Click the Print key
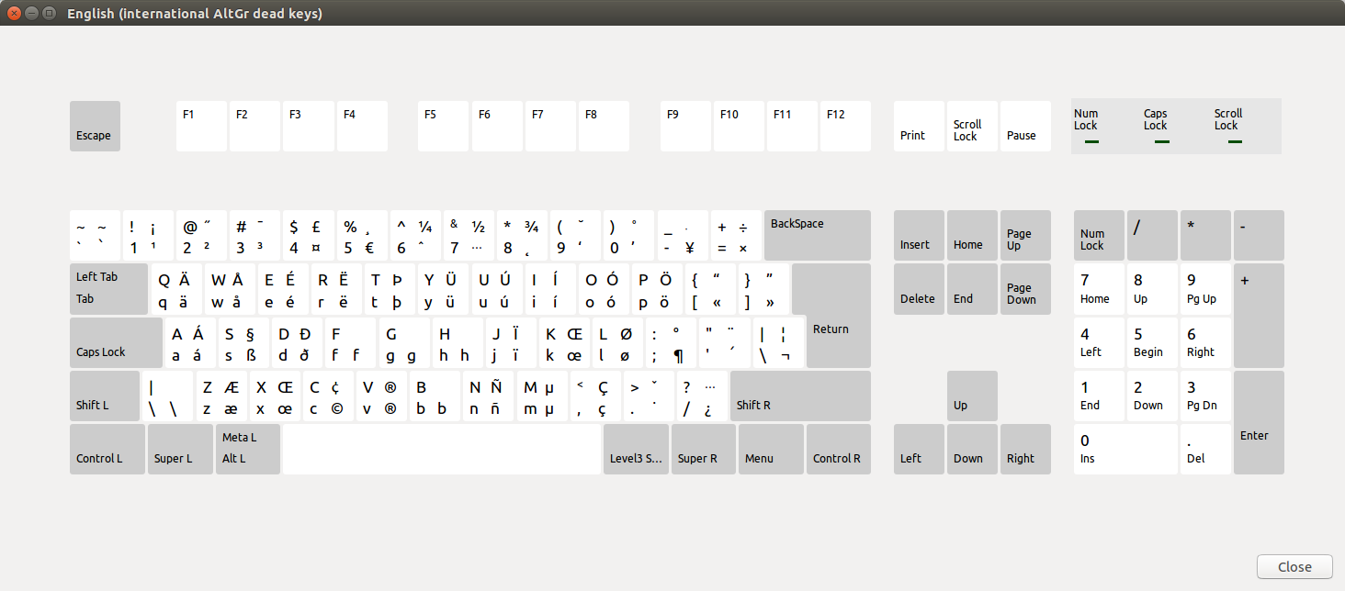The image size is (1345, 591). point(919,126)
